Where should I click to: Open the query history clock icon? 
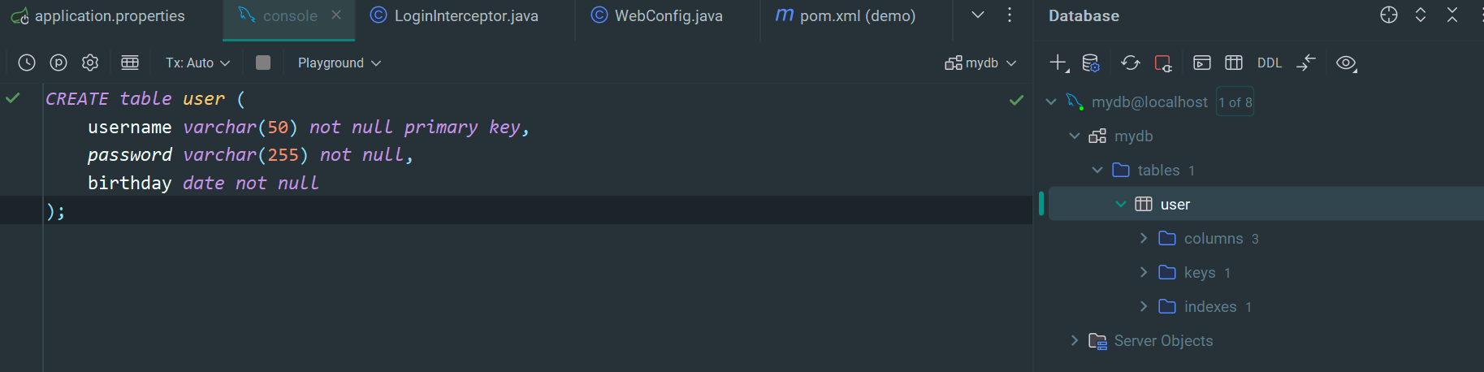pyautogui.click(x=27, y=63)
